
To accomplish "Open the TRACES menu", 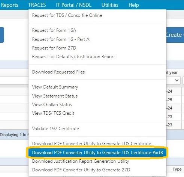I will pyautogui.click(x=37, y=5).
